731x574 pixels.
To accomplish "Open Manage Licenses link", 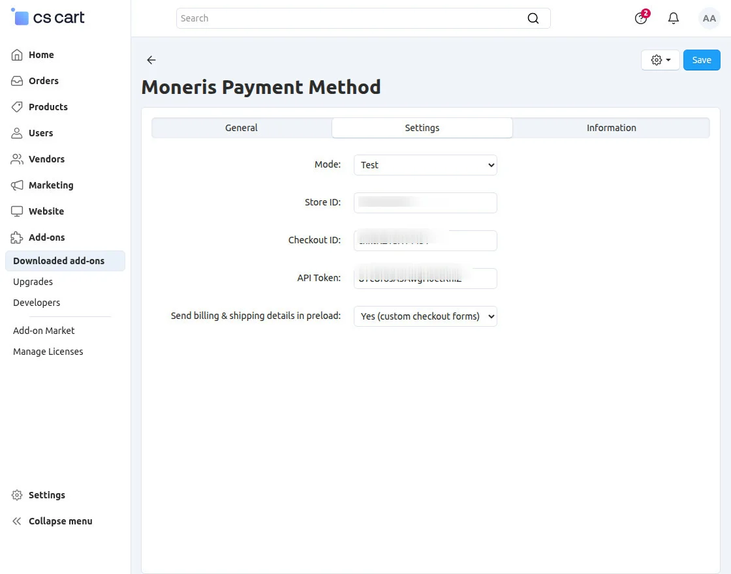I will [x=48, y=352].
